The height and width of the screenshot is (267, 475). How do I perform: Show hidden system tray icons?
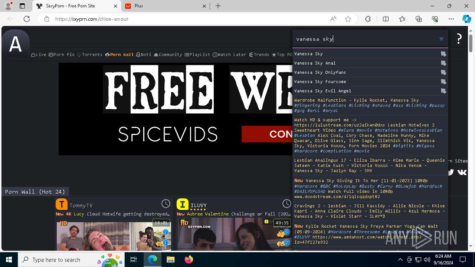pyautogui.click(x=400, y=260)
